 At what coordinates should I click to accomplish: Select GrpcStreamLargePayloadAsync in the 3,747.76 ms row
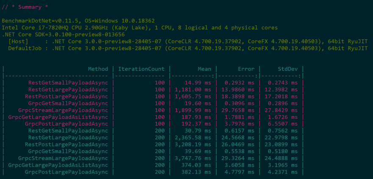pyautogui.click(x=63, y=158)
